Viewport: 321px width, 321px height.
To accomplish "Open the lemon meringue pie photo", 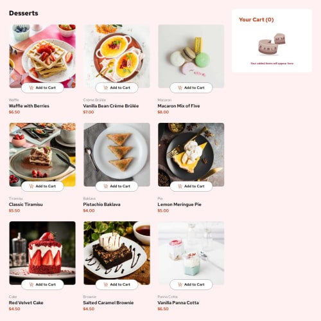I will (191, 154).
